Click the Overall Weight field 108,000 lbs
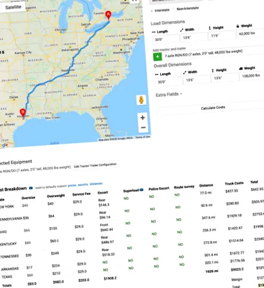The image size is (264, 288). click(252, 76)
